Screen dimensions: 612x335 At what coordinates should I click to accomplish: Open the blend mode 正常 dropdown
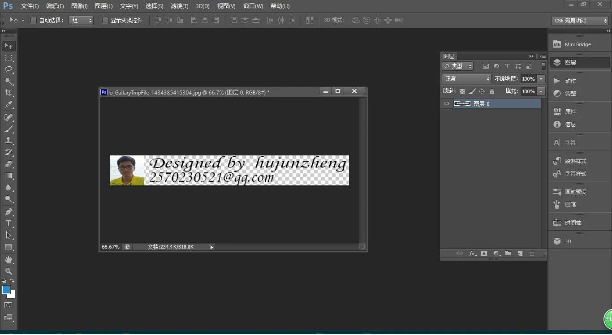[466, 78]
